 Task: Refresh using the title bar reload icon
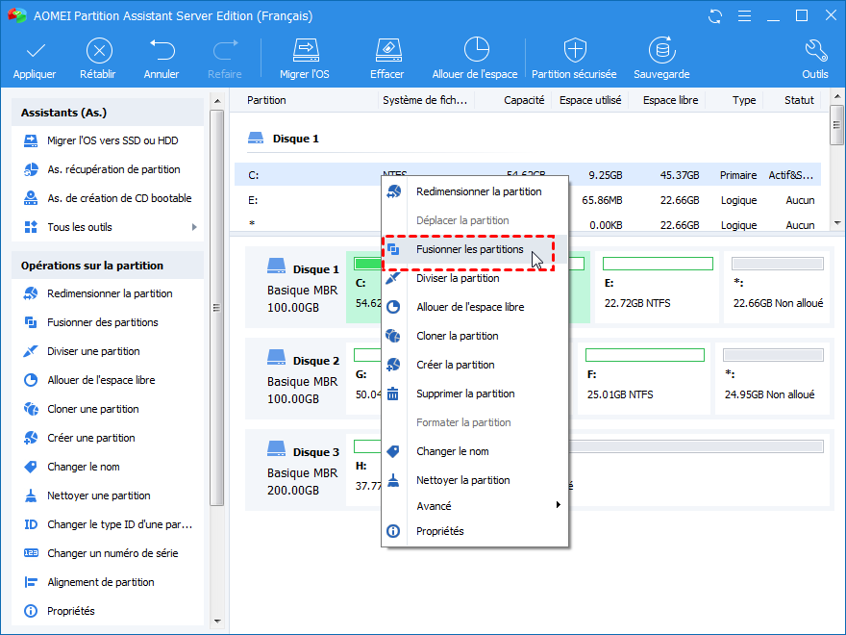714,16
